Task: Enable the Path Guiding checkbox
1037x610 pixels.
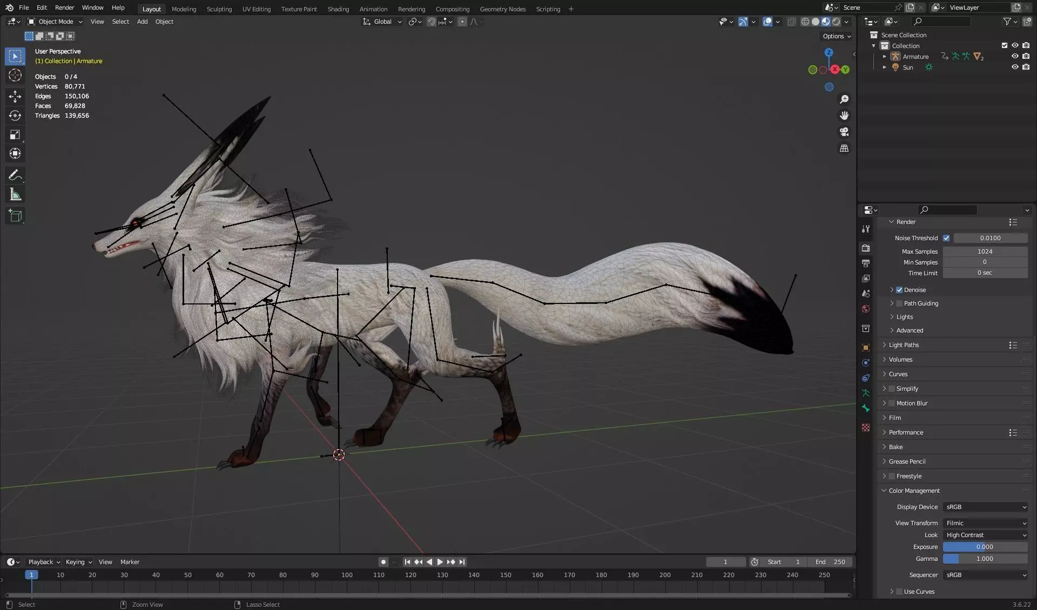Action: point(899,303)
